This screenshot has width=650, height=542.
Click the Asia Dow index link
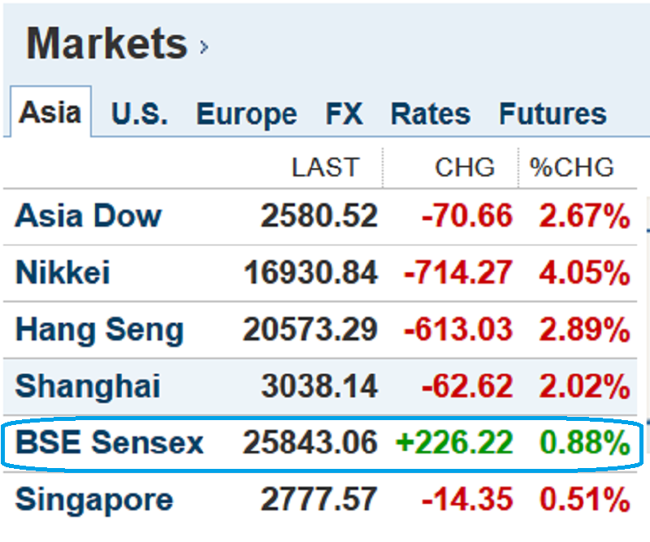[88, 216]
